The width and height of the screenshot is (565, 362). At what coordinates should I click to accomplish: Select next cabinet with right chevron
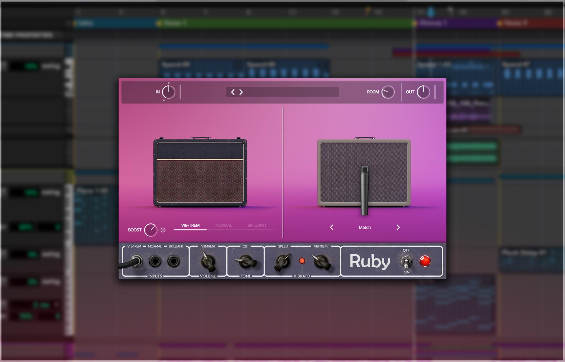(x=398, y=228)
